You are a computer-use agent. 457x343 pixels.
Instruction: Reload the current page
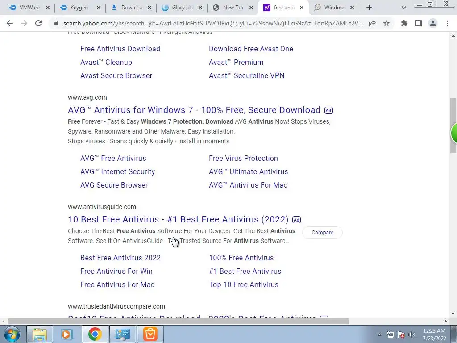click(38, 23)
